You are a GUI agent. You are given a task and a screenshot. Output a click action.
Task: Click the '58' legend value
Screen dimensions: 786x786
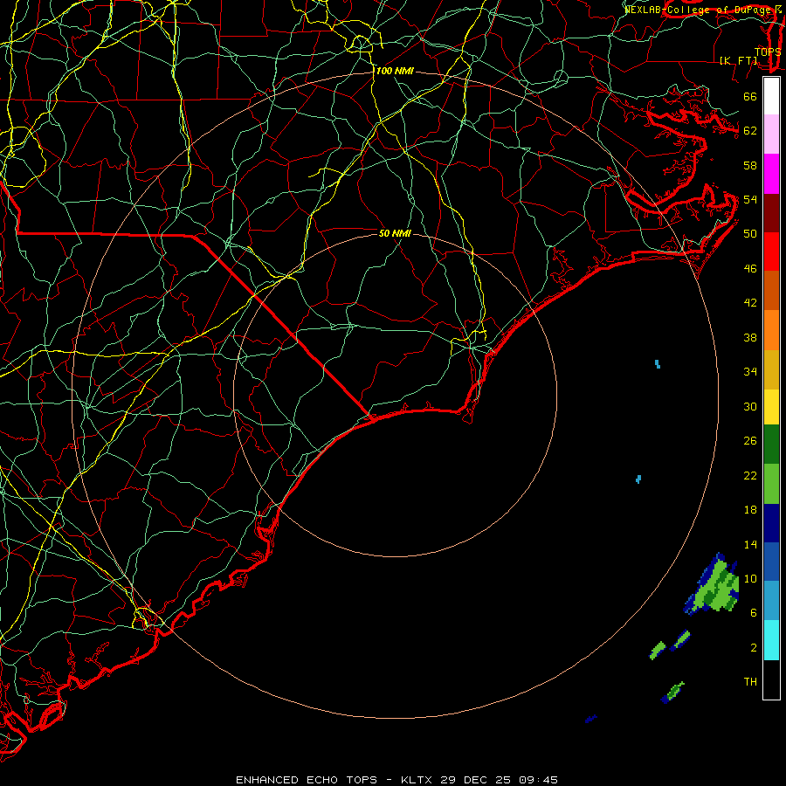[750, 165]
